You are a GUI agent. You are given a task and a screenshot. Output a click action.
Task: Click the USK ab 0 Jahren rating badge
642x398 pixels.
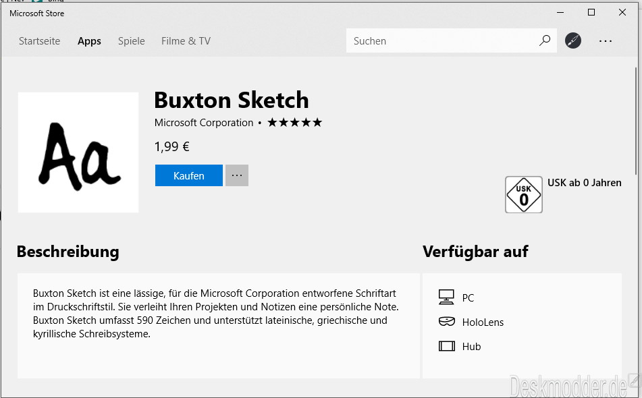coord(524,194)
